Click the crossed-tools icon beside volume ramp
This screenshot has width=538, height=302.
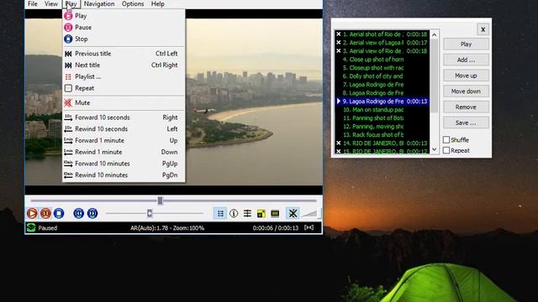(293, 213)
